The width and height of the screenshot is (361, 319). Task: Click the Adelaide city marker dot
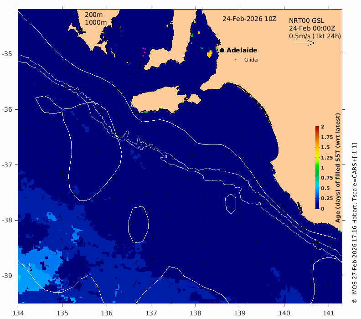coord(222,50)
